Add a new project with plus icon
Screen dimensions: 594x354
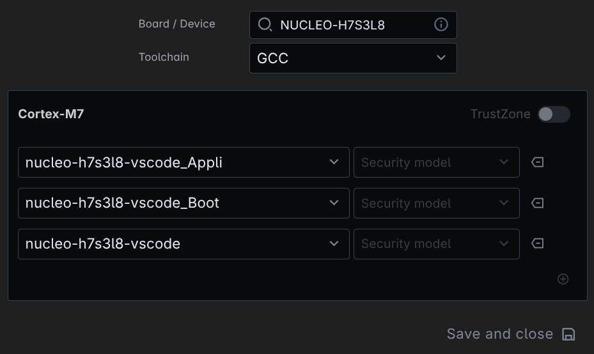[563, 279]
